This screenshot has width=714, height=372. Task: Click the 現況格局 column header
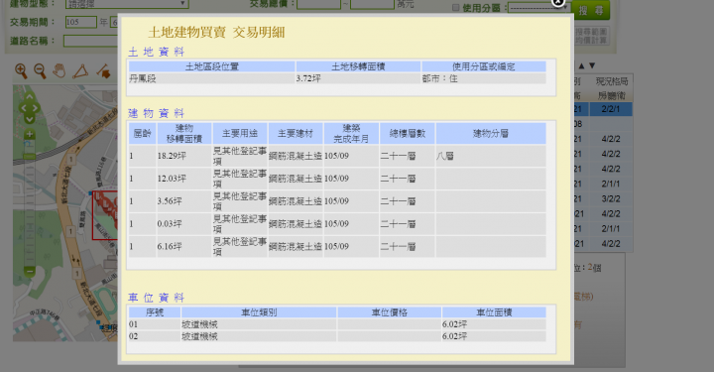(x=612, y=81)
